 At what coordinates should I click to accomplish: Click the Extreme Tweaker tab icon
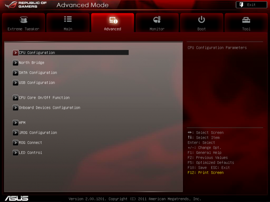click(23, 20)
